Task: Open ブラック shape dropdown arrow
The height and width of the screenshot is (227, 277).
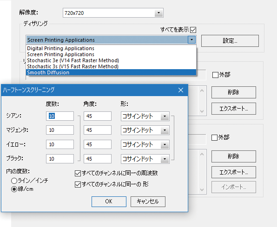Action: tap(165, 159)
